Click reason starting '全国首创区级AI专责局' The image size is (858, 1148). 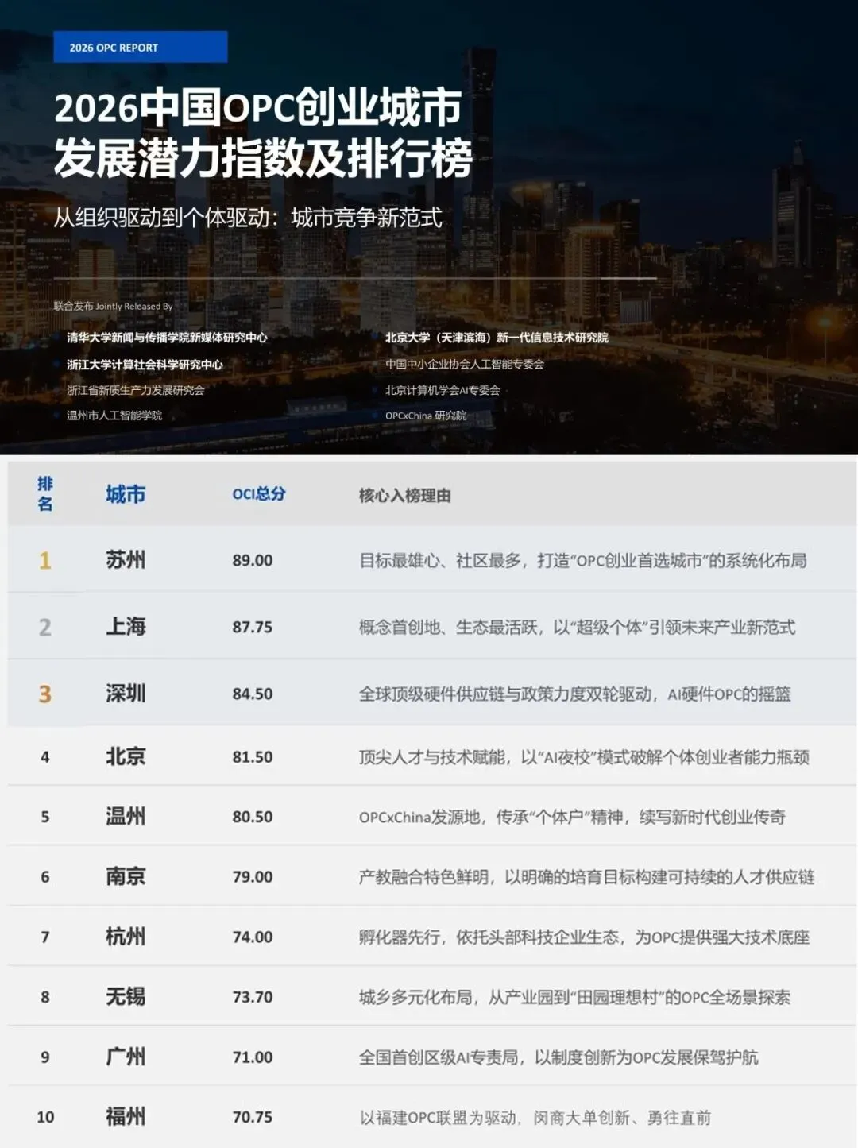click(x=558, y=1057)
